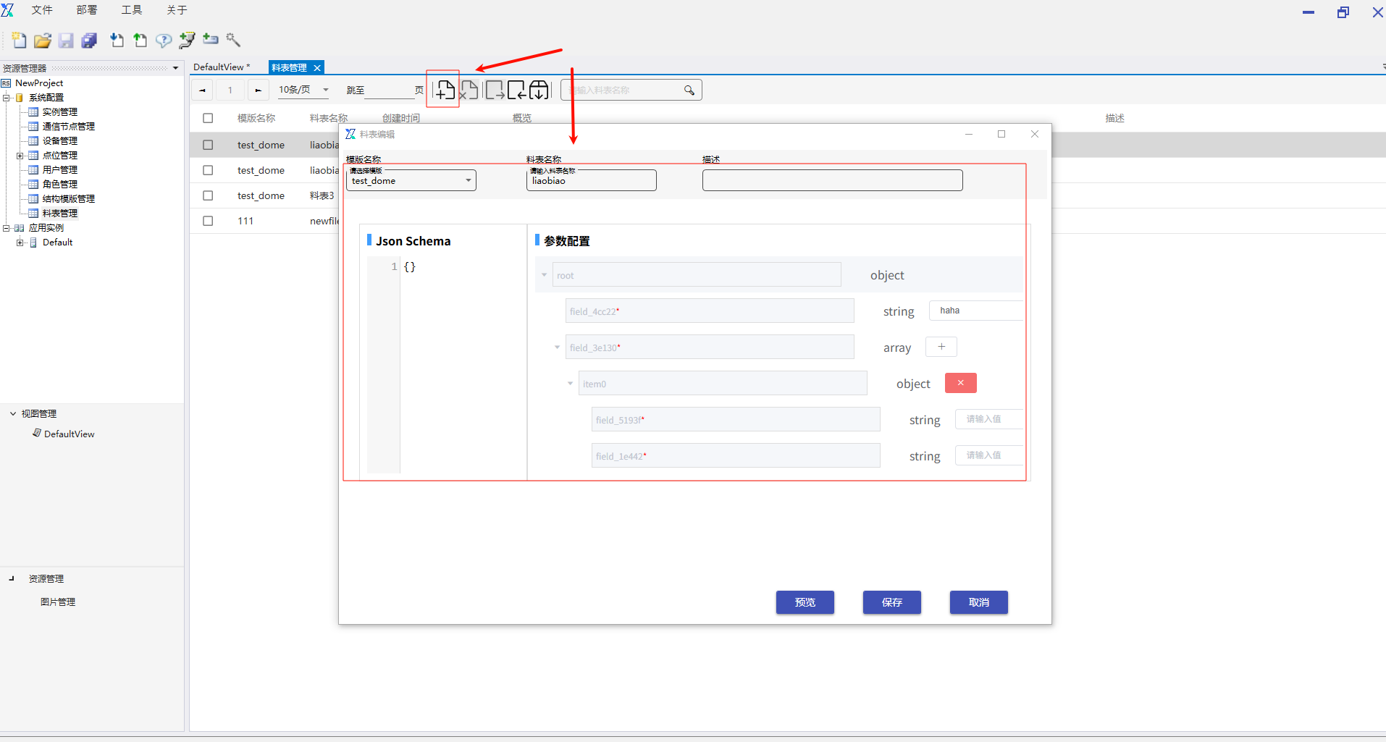Click the help speech bubble icon
Image resolution: width=1386 pixels, height=742 pixels.
tap(164, 41)
